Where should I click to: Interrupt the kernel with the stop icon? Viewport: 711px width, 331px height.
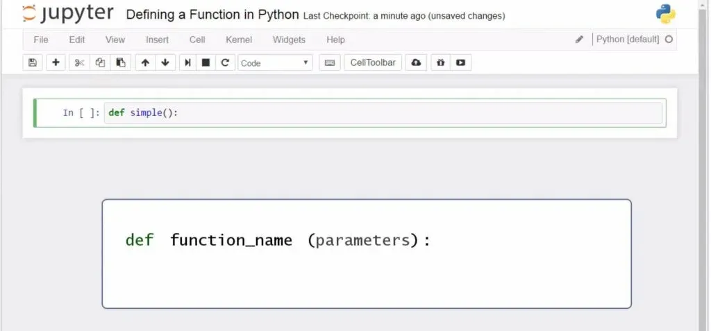tap(206, 62)
